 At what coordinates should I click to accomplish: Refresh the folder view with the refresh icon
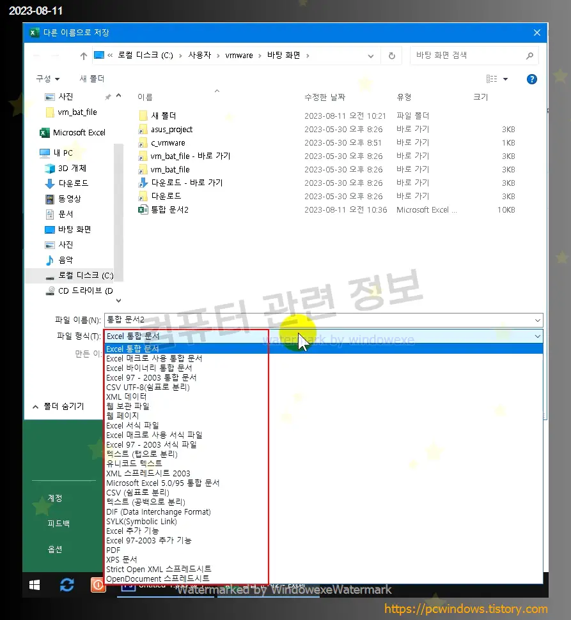(391, 56)
